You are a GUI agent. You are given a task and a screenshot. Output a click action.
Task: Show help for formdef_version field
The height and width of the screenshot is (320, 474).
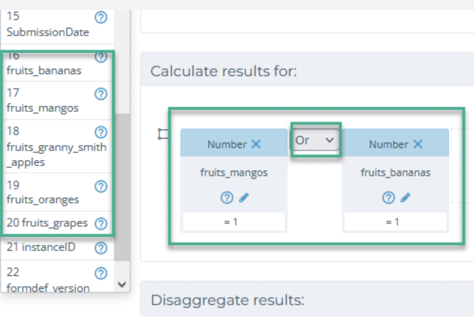pos(101,273)
